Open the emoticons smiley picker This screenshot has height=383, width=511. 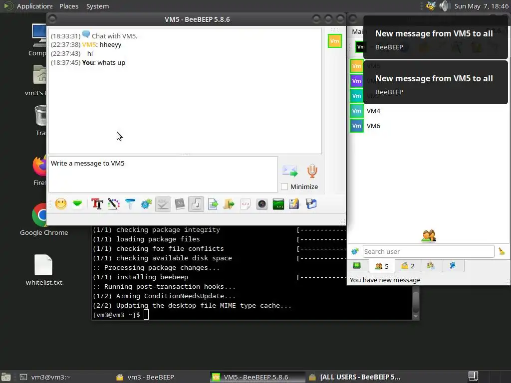point(60,204)
